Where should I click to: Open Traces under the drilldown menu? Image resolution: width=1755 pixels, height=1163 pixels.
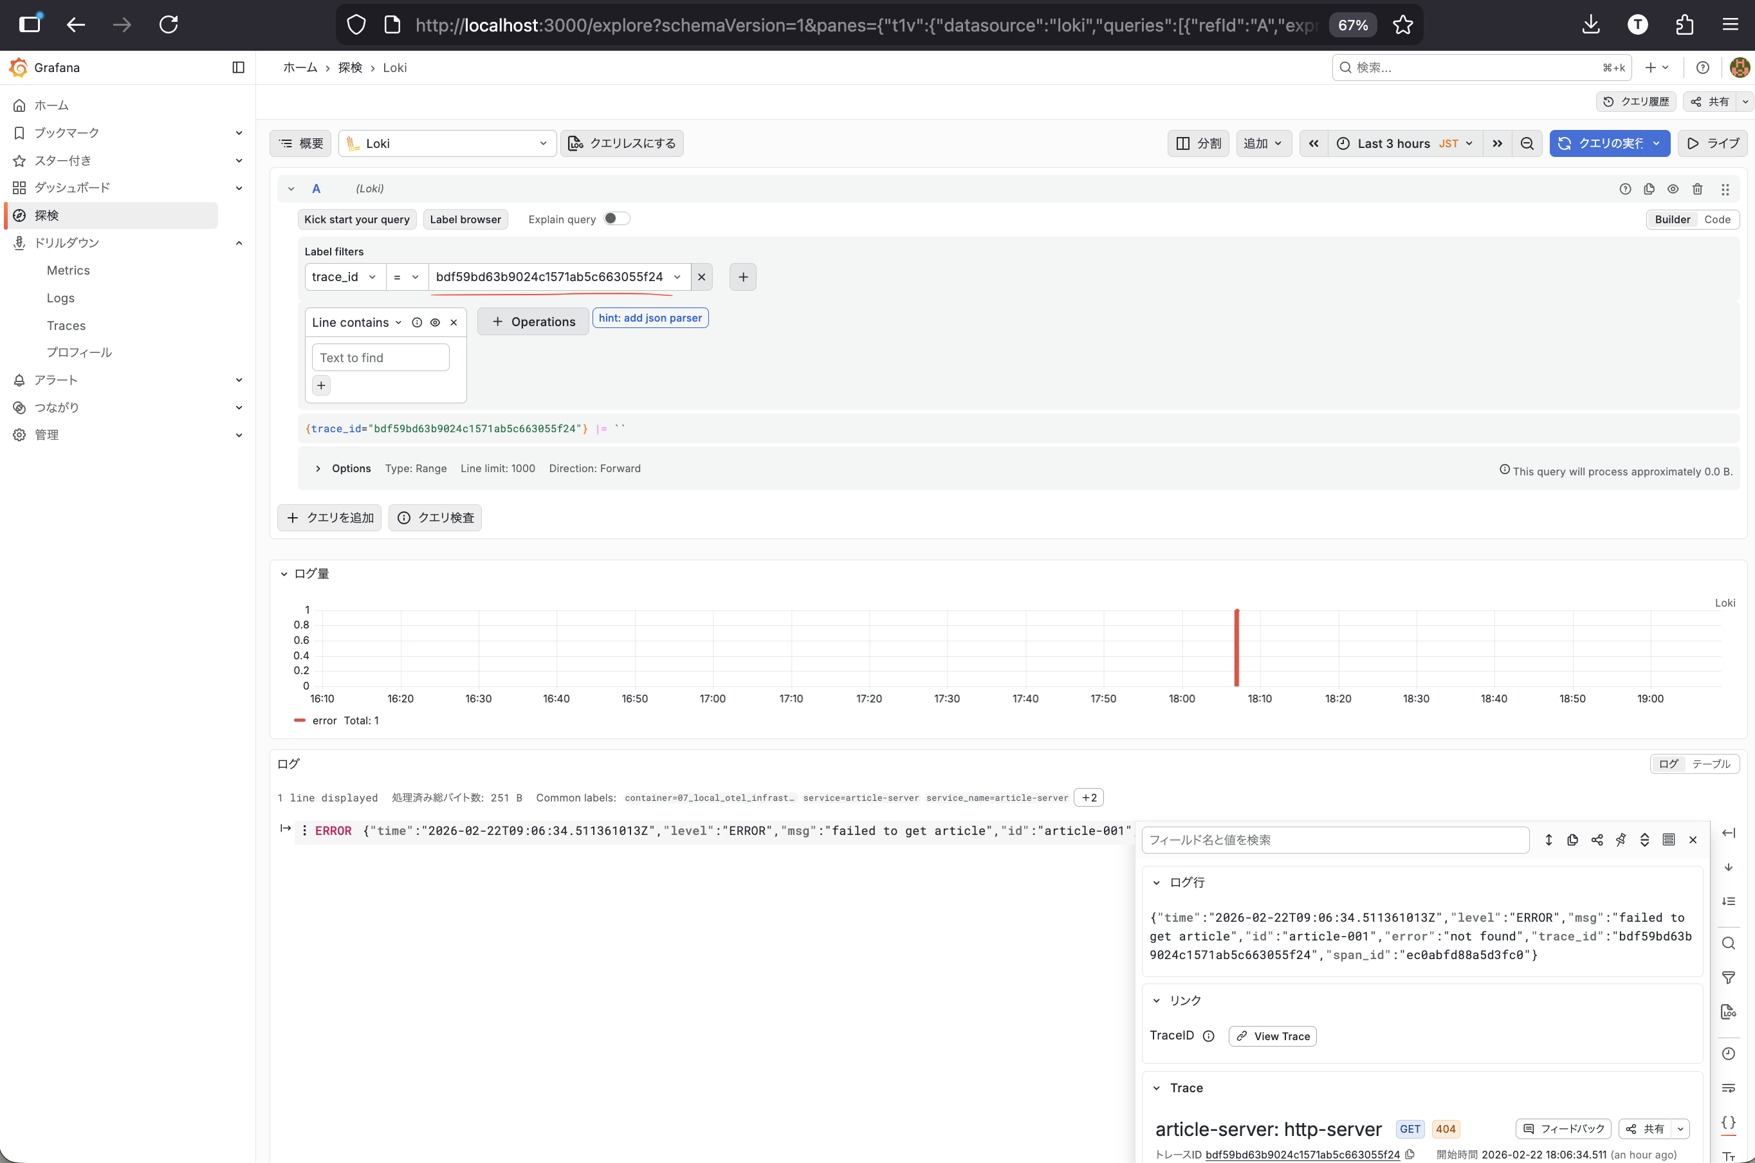[x=66, y=325]
